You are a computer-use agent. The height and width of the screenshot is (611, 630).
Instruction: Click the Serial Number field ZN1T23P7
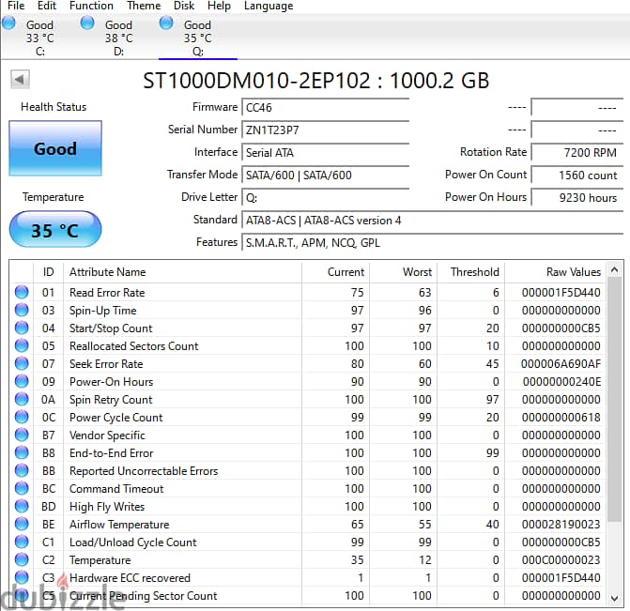326,130
